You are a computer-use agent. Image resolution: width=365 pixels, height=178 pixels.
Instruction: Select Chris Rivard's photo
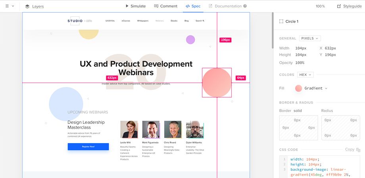click(173, 129)
